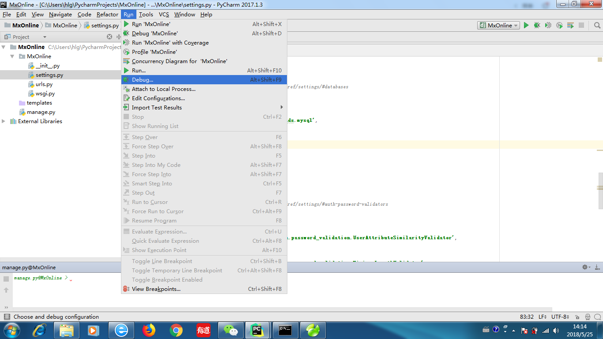This screenshot has width=603, height=339.
Task: Select Attach to Local Process... entry
Action: 204,89
